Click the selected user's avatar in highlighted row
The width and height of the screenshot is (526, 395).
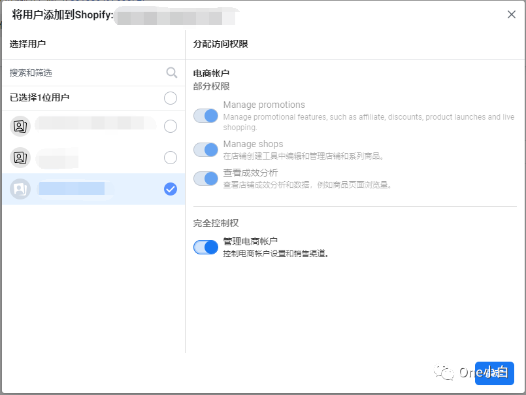point(20,190)
